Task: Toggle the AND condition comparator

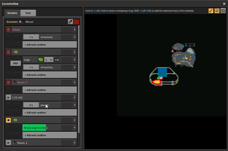Action: (16, 63)
